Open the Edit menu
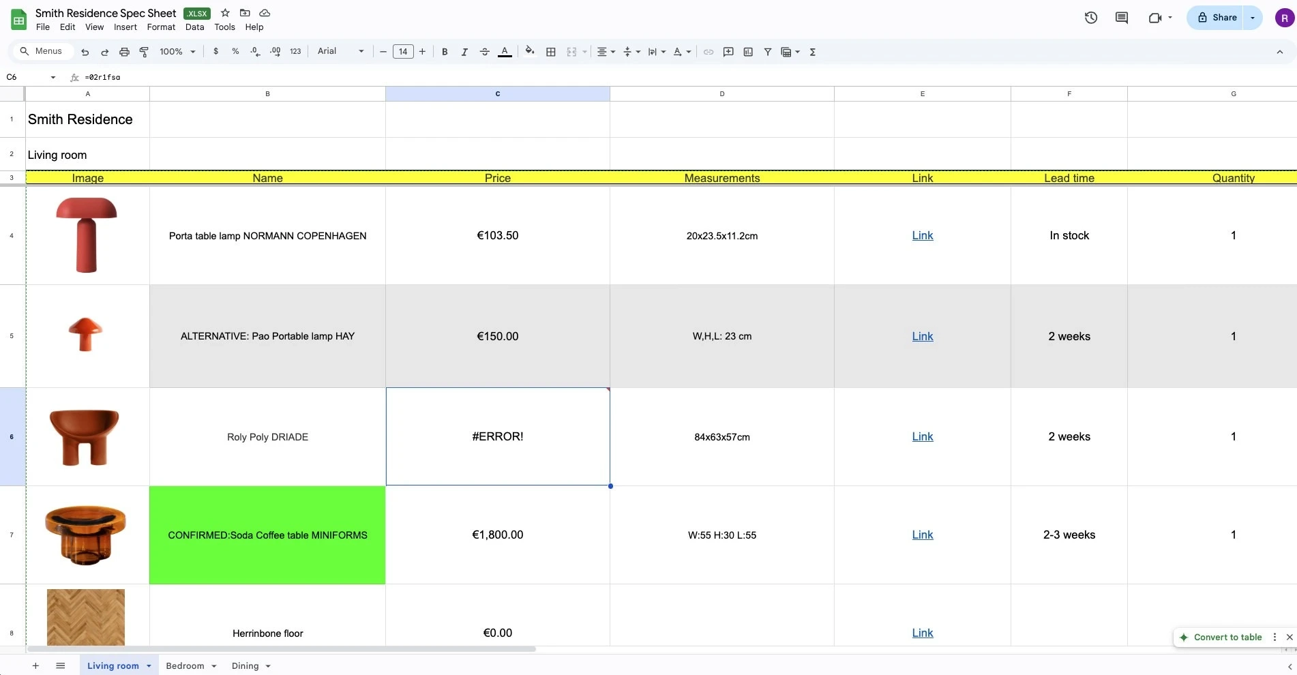Screen dimensions: 1297x675 (68, 27)
